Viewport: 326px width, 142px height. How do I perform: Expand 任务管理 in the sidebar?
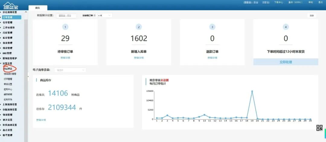click(x=8, y=22)
